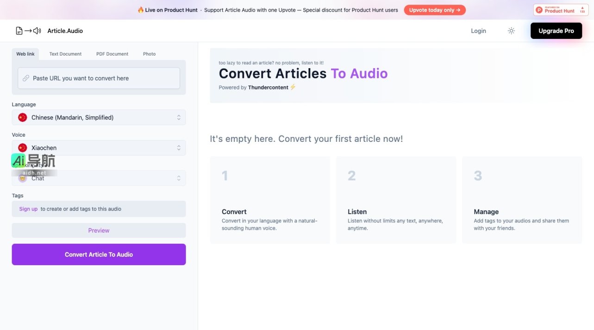Focus the Paste URL input field
594x330 pixels.
tap(104, 78)
